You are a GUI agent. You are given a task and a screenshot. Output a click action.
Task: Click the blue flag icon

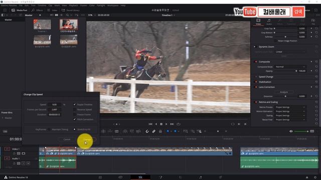[168, 131]
